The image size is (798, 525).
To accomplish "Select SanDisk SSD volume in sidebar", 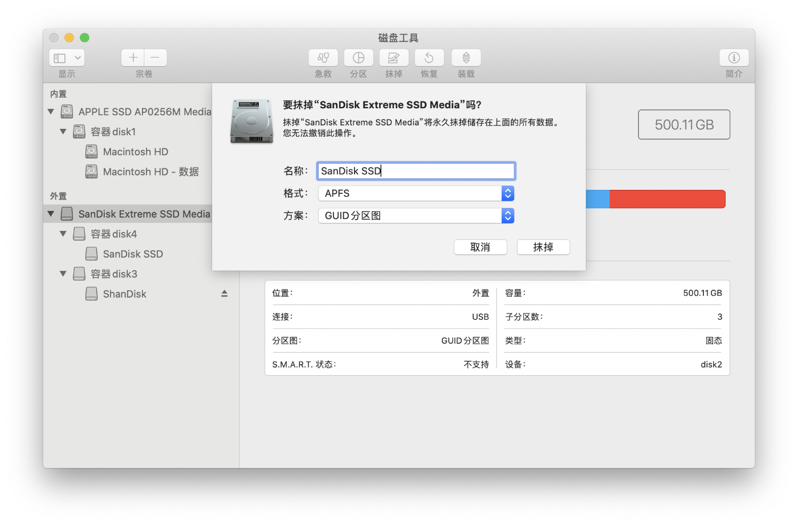I will 133,254.
